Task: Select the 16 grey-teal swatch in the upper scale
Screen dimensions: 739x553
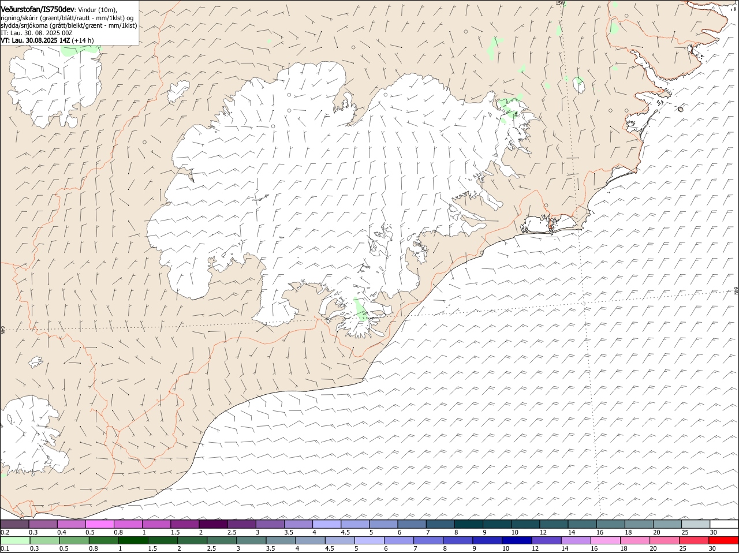Action: coord(611,524)
